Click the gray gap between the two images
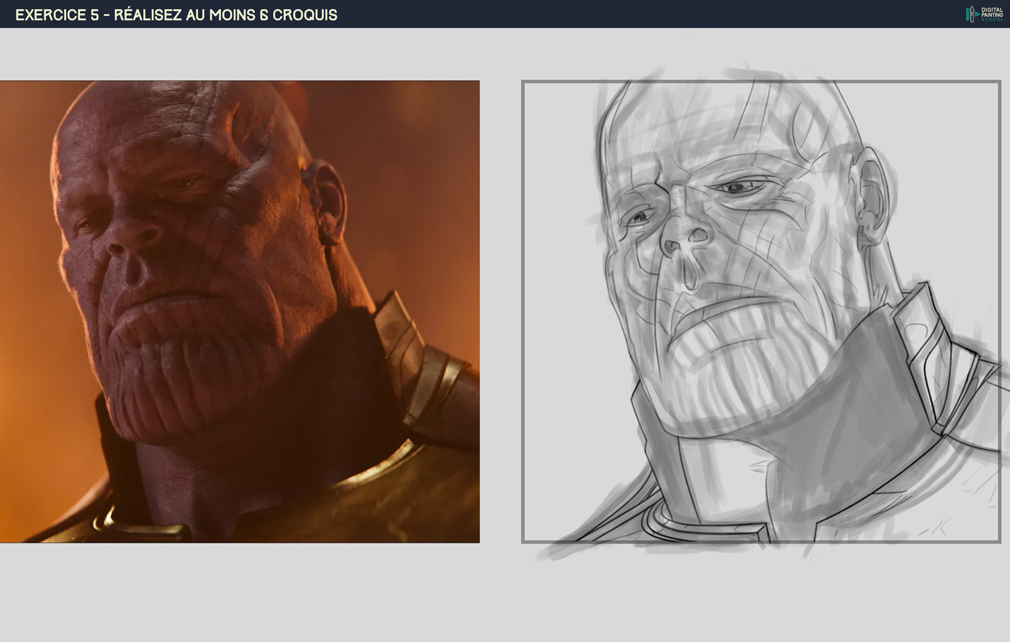The image size is (1010, 642). click(x=500, y=313)
